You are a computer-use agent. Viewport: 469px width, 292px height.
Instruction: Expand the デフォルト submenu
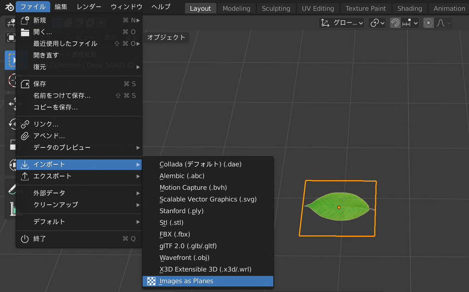pyautogui.click(x=79, y=222)
